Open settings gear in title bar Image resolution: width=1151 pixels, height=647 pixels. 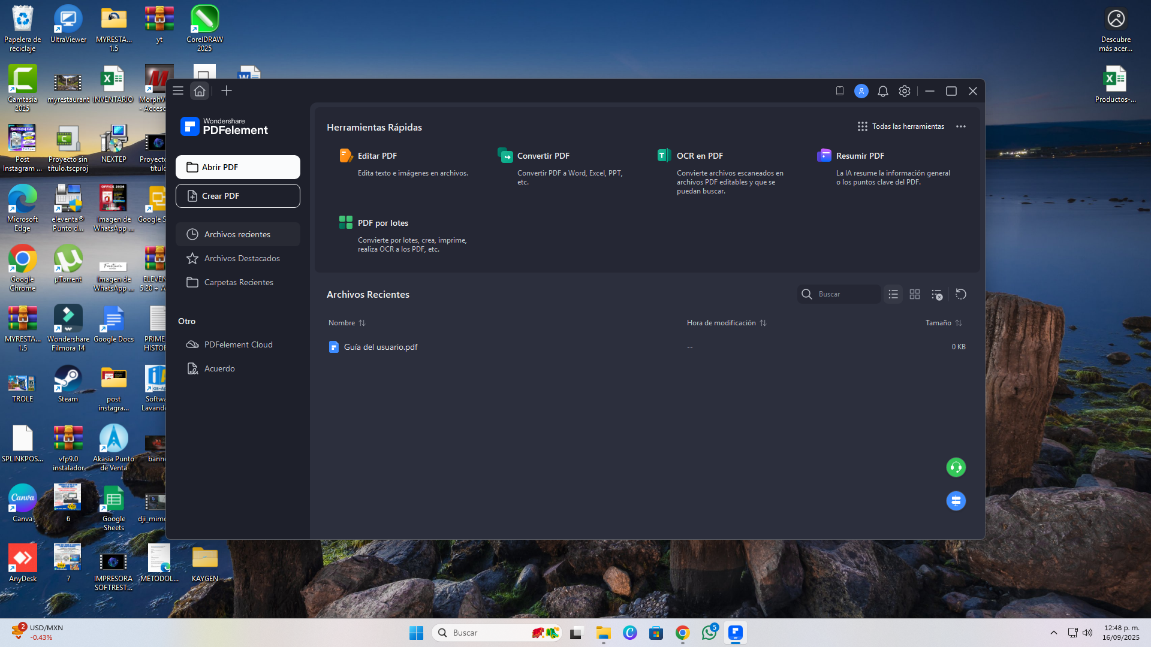pos(904,91)
